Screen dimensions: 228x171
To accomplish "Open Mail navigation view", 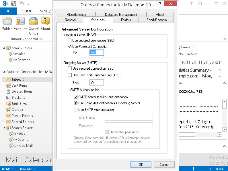I will [12, 160].
